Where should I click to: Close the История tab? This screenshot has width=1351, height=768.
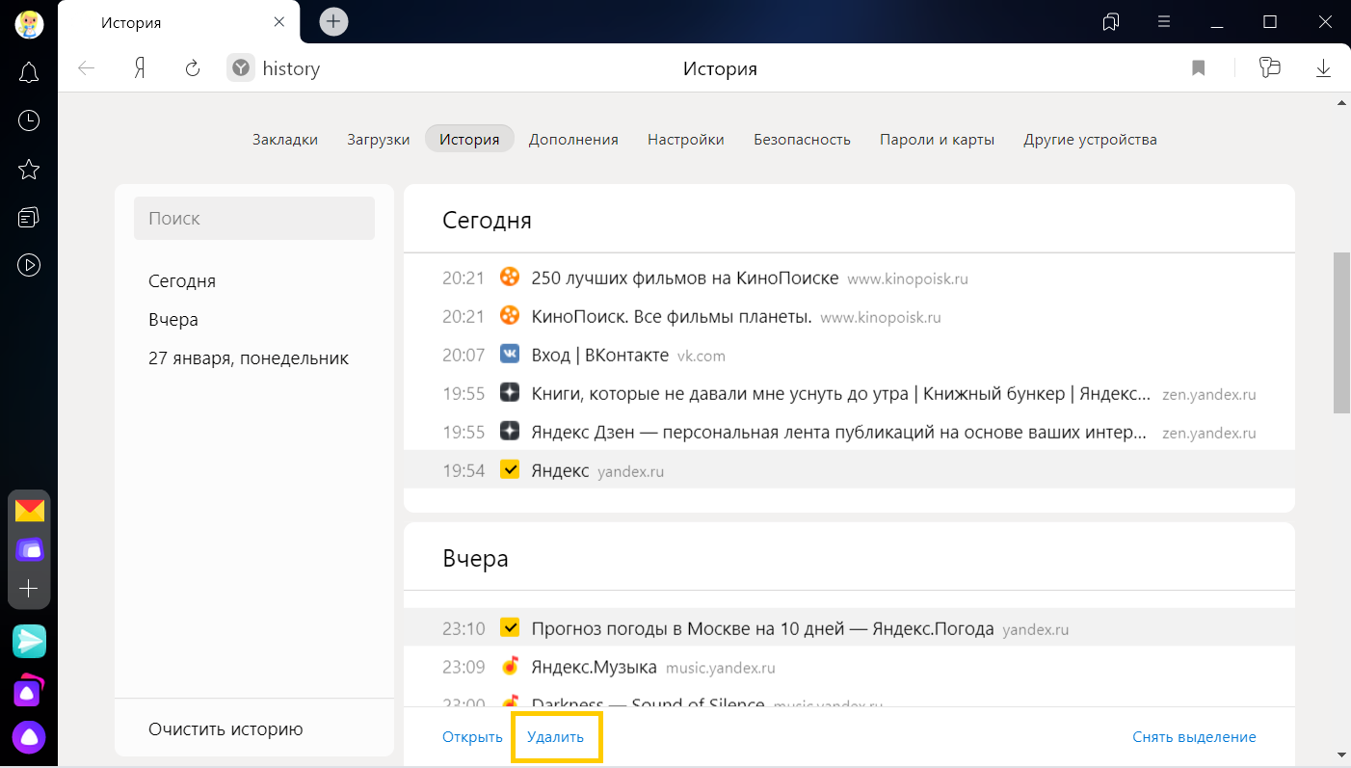click(279, 22)
